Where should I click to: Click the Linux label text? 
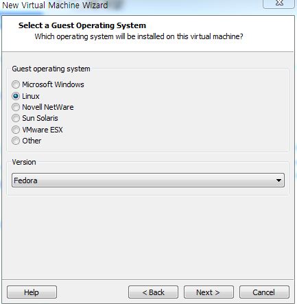point(31,96)
